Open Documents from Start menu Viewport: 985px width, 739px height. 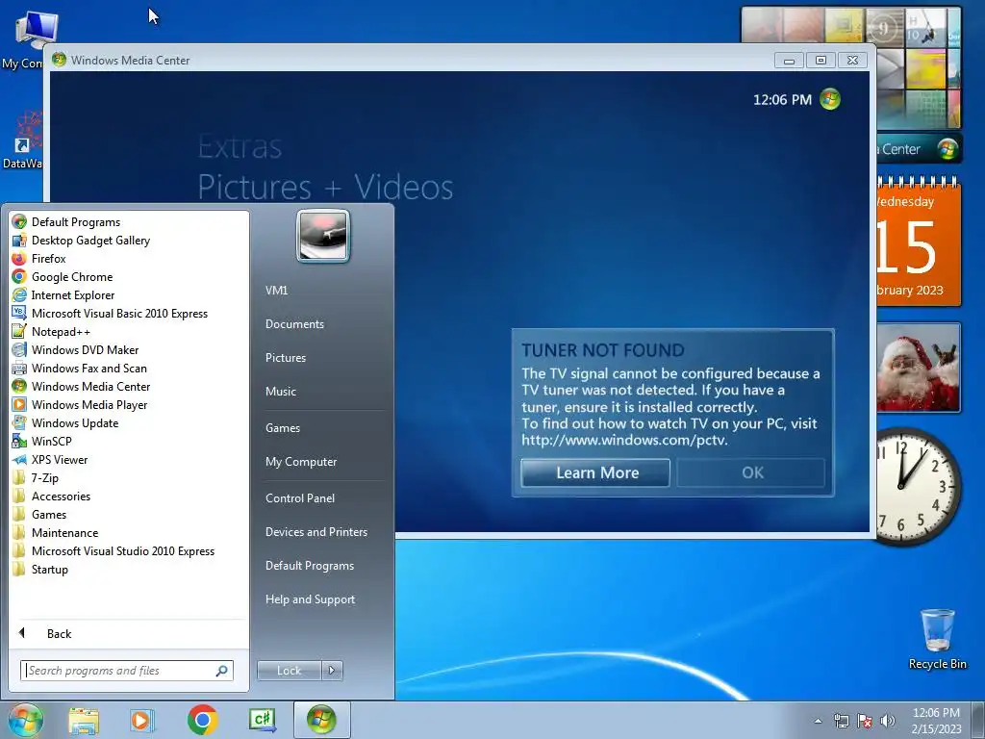[294, 323]
